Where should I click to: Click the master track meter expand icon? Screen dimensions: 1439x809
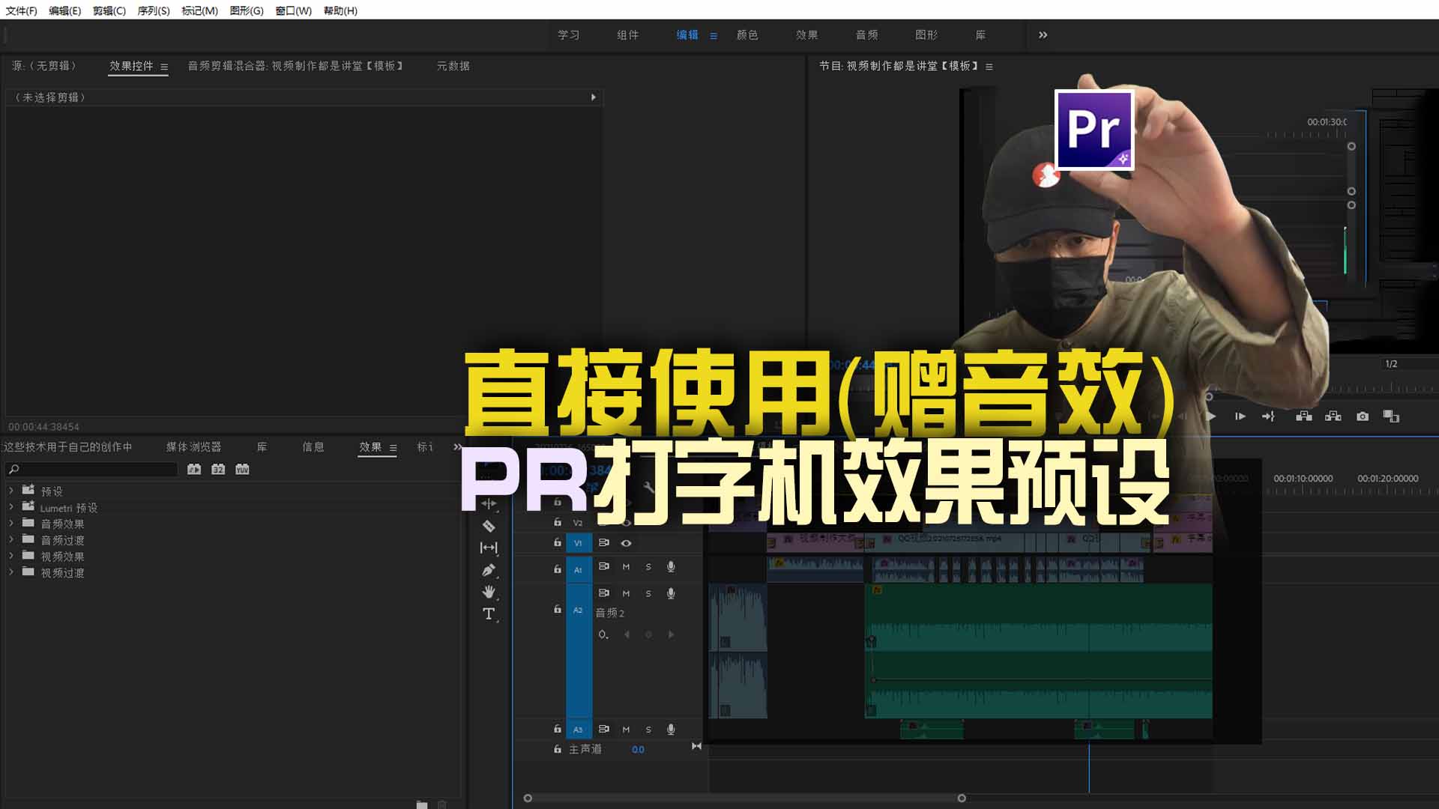pyautogui.click(x=696, y=746)
